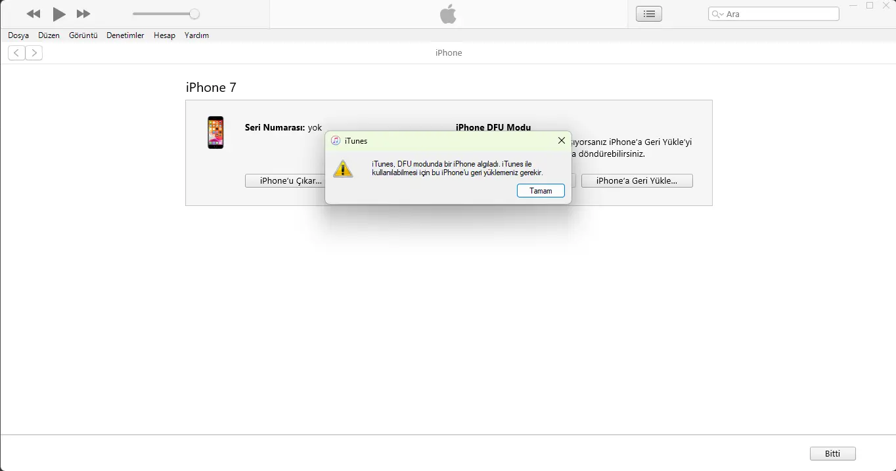
Task: Adjust the volume slider knob
Action: [x=194, y=14]
